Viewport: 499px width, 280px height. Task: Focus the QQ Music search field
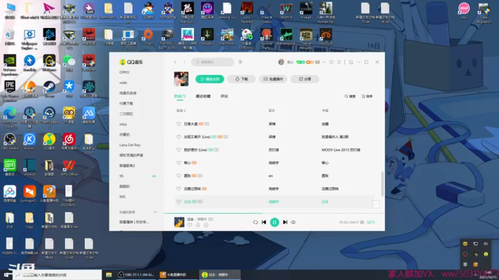pyautogui.click(x=213, y=62)
